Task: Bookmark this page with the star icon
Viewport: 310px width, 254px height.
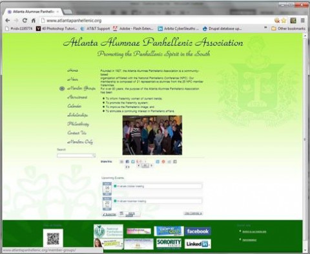Action: pyautogui.click(x=284, y=21)
